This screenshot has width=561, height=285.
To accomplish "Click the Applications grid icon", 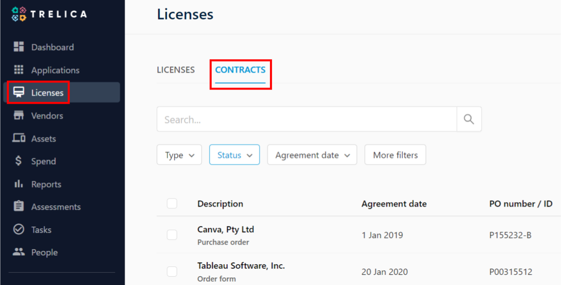I will (x=19, y=70).
